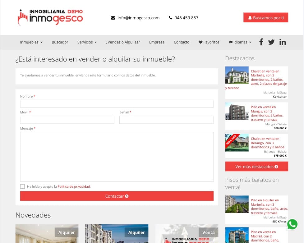Screen dimensions: 304x243
Task: Go to the Empresa menu item
Action: 157,42
